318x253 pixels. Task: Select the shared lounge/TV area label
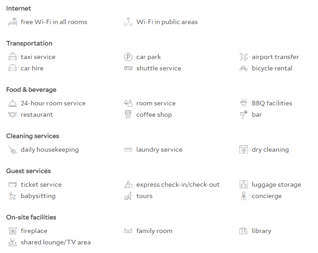(55, 242)
